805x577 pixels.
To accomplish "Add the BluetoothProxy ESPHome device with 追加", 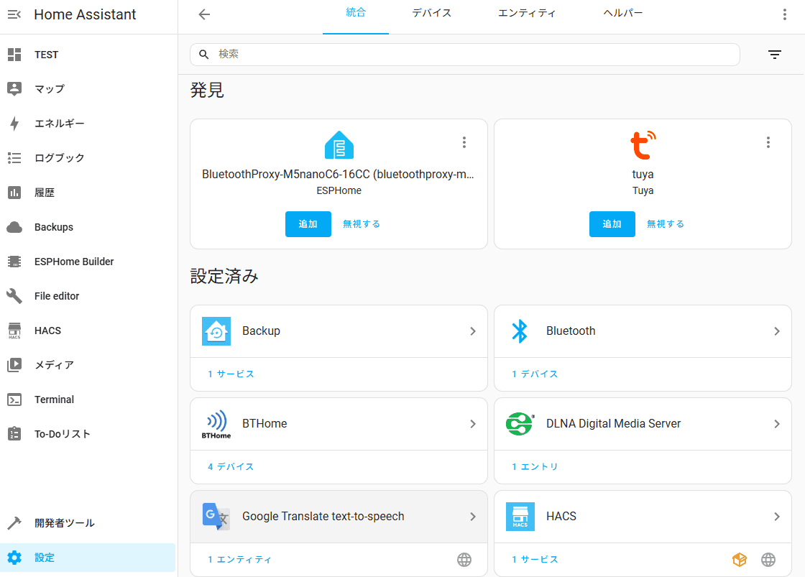I will point(308,223).
